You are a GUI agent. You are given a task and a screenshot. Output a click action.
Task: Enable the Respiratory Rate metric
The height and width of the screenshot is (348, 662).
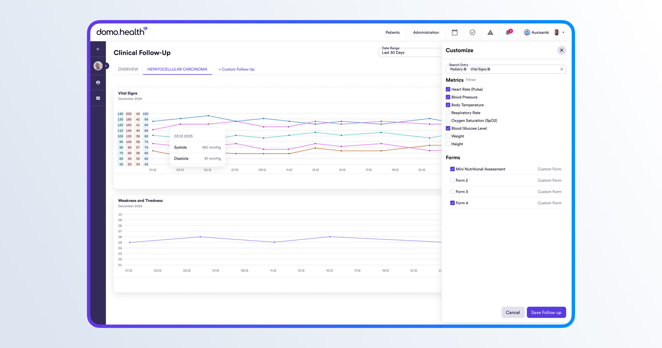point(448,113)
